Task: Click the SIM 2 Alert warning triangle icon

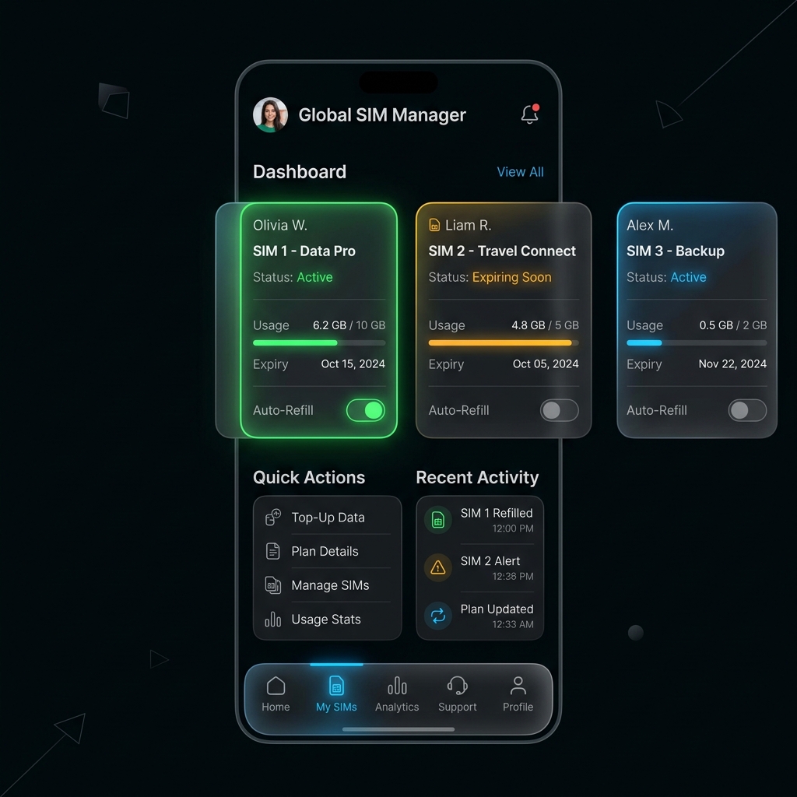Action: (x=438, y=567)
